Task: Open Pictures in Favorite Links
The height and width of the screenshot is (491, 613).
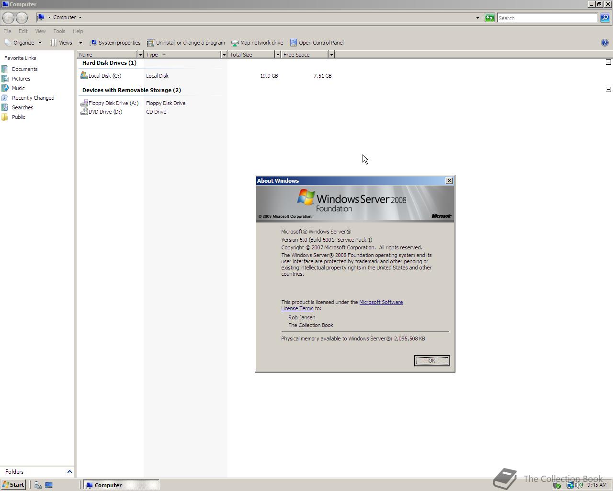Action: 21,79
